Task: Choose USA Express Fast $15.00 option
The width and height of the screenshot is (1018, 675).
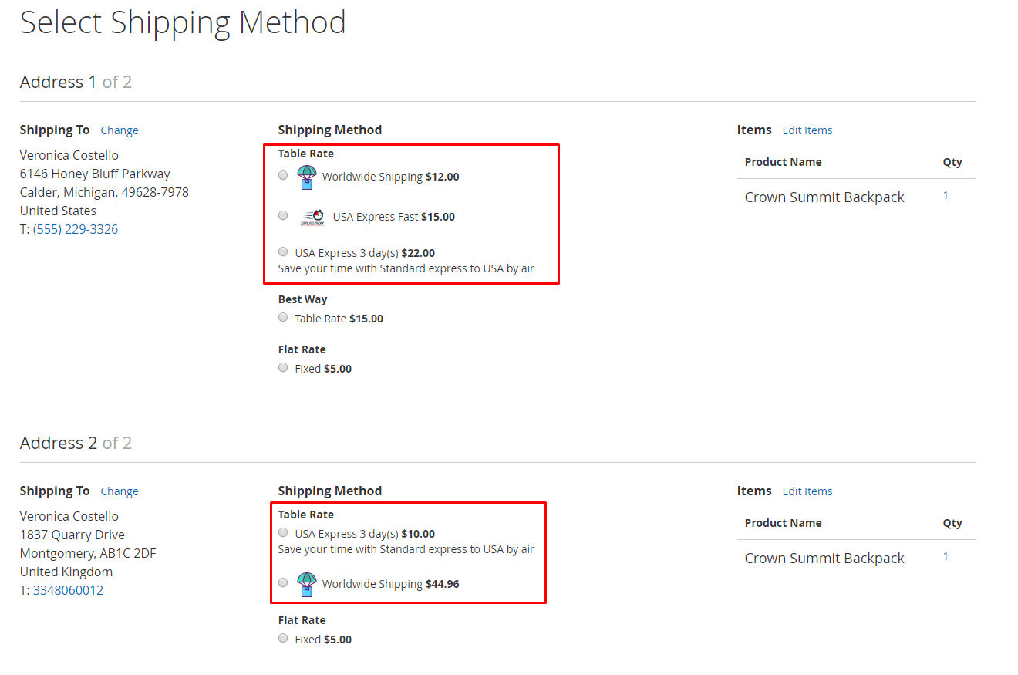Action: pyautogui.click(x=283, y=215)
